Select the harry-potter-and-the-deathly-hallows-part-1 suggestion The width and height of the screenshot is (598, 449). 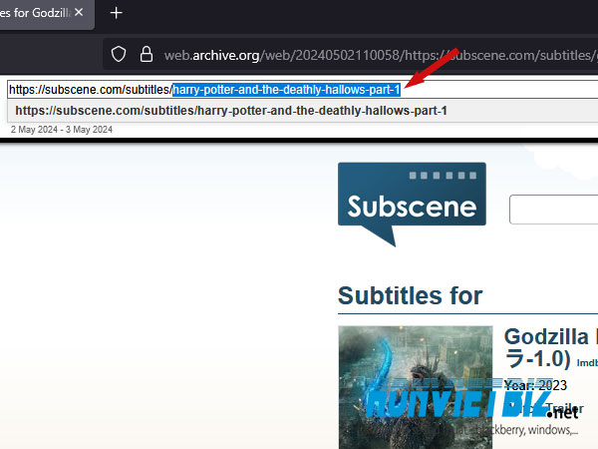[x=302, y=111]
